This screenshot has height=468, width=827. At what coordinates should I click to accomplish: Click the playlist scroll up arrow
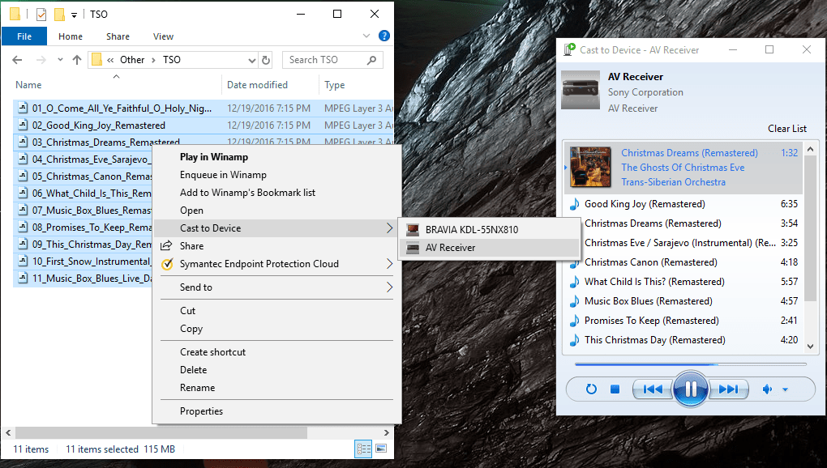point(811,147)
